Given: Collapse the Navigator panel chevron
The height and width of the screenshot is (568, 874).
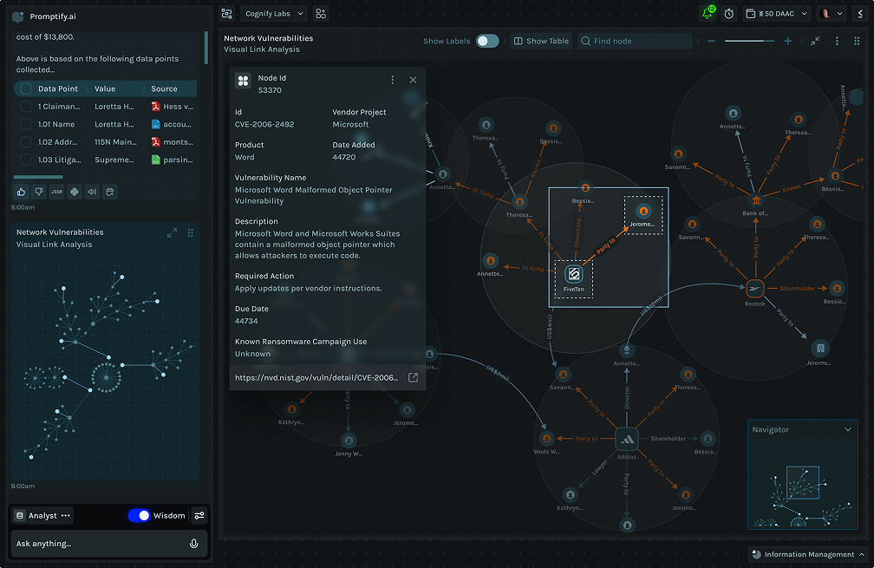Looking at the screenshot, I should (848, 430).
